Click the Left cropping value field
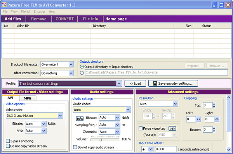The image size is (233, 154). point(191,119)
